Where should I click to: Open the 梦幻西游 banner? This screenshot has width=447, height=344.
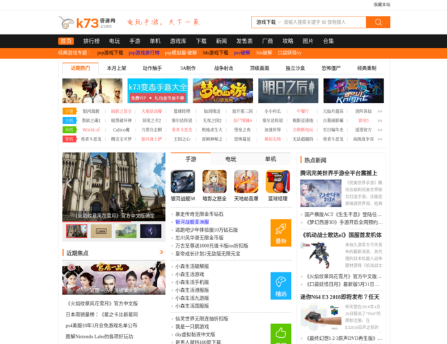point(223,91)
